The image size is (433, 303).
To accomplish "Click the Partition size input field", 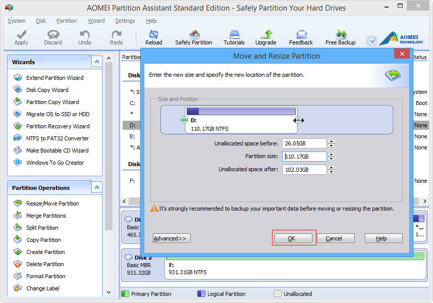I will [x=304, y=157].
